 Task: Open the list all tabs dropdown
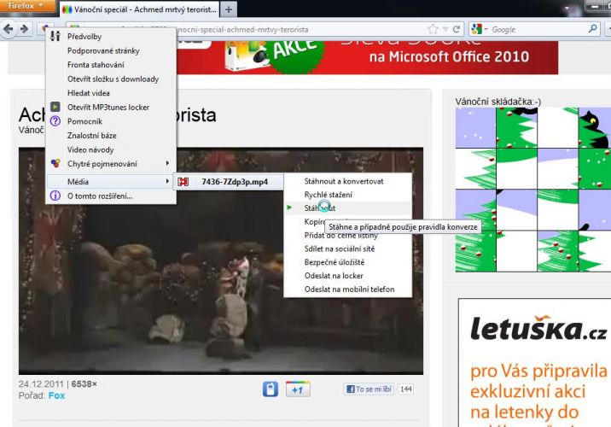tap(567, 8)
